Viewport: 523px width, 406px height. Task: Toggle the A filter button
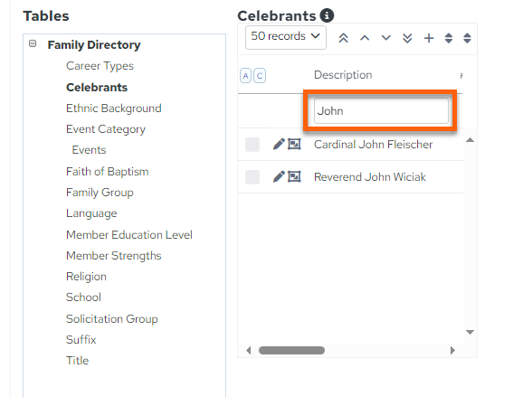[245, 76]
